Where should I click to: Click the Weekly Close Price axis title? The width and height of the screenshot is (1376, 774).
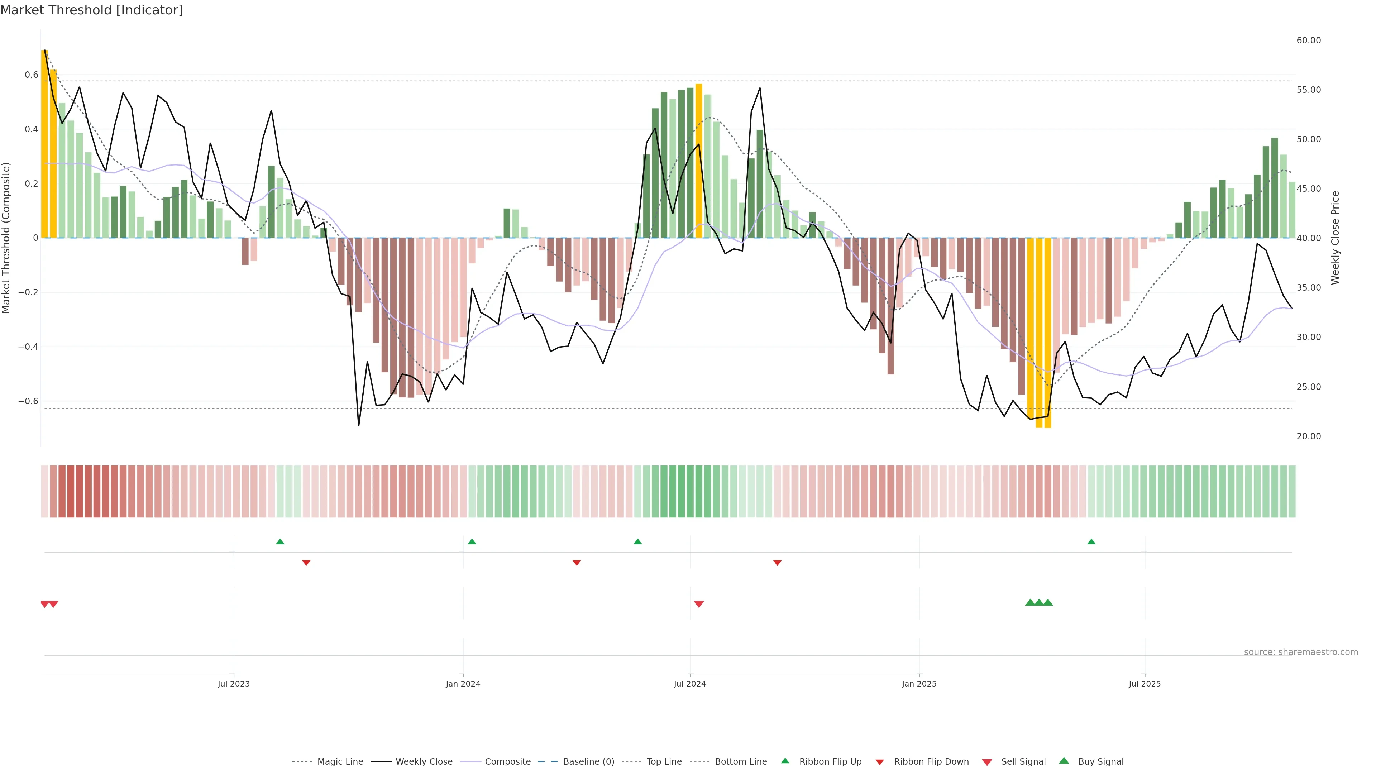click(x=1335, y=238)
